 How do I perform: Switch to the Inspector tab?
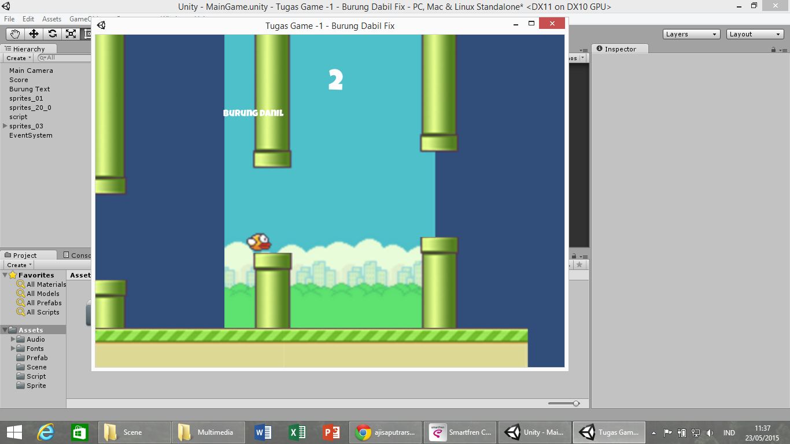coord(620,49)
